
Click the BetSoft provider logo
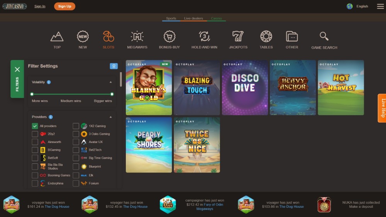tap(43, 158)
